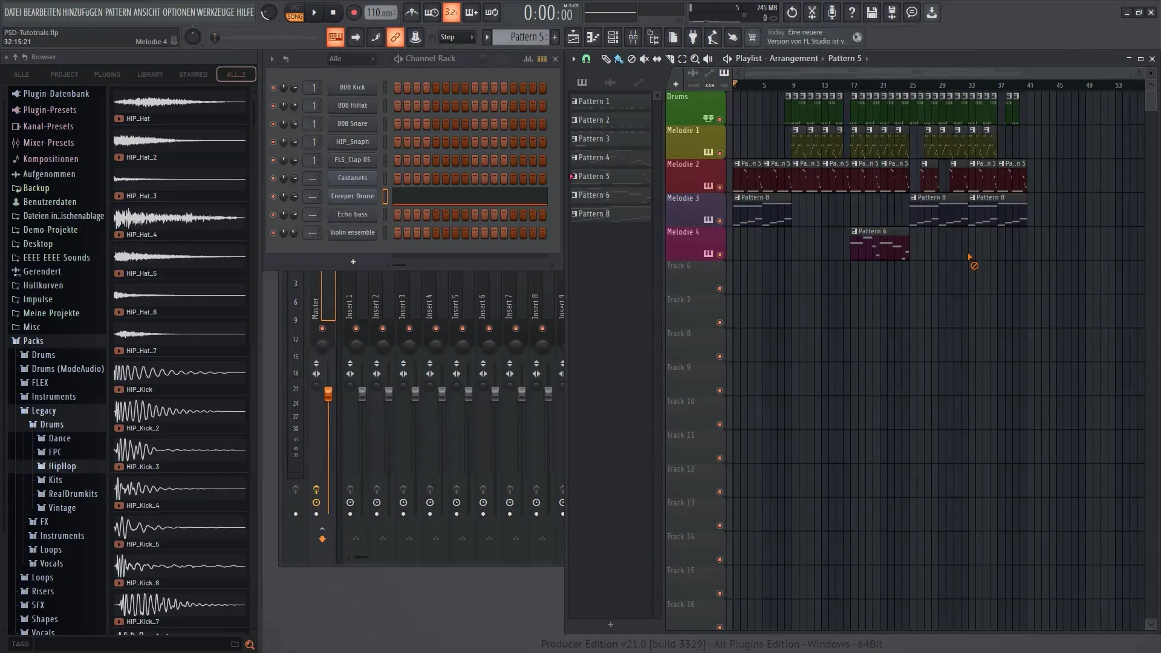Image resolution: width=1161 pixels, height=653 pixels.
Task: Mute the 808 Snare channel
Action: click(x=273, y=124)
